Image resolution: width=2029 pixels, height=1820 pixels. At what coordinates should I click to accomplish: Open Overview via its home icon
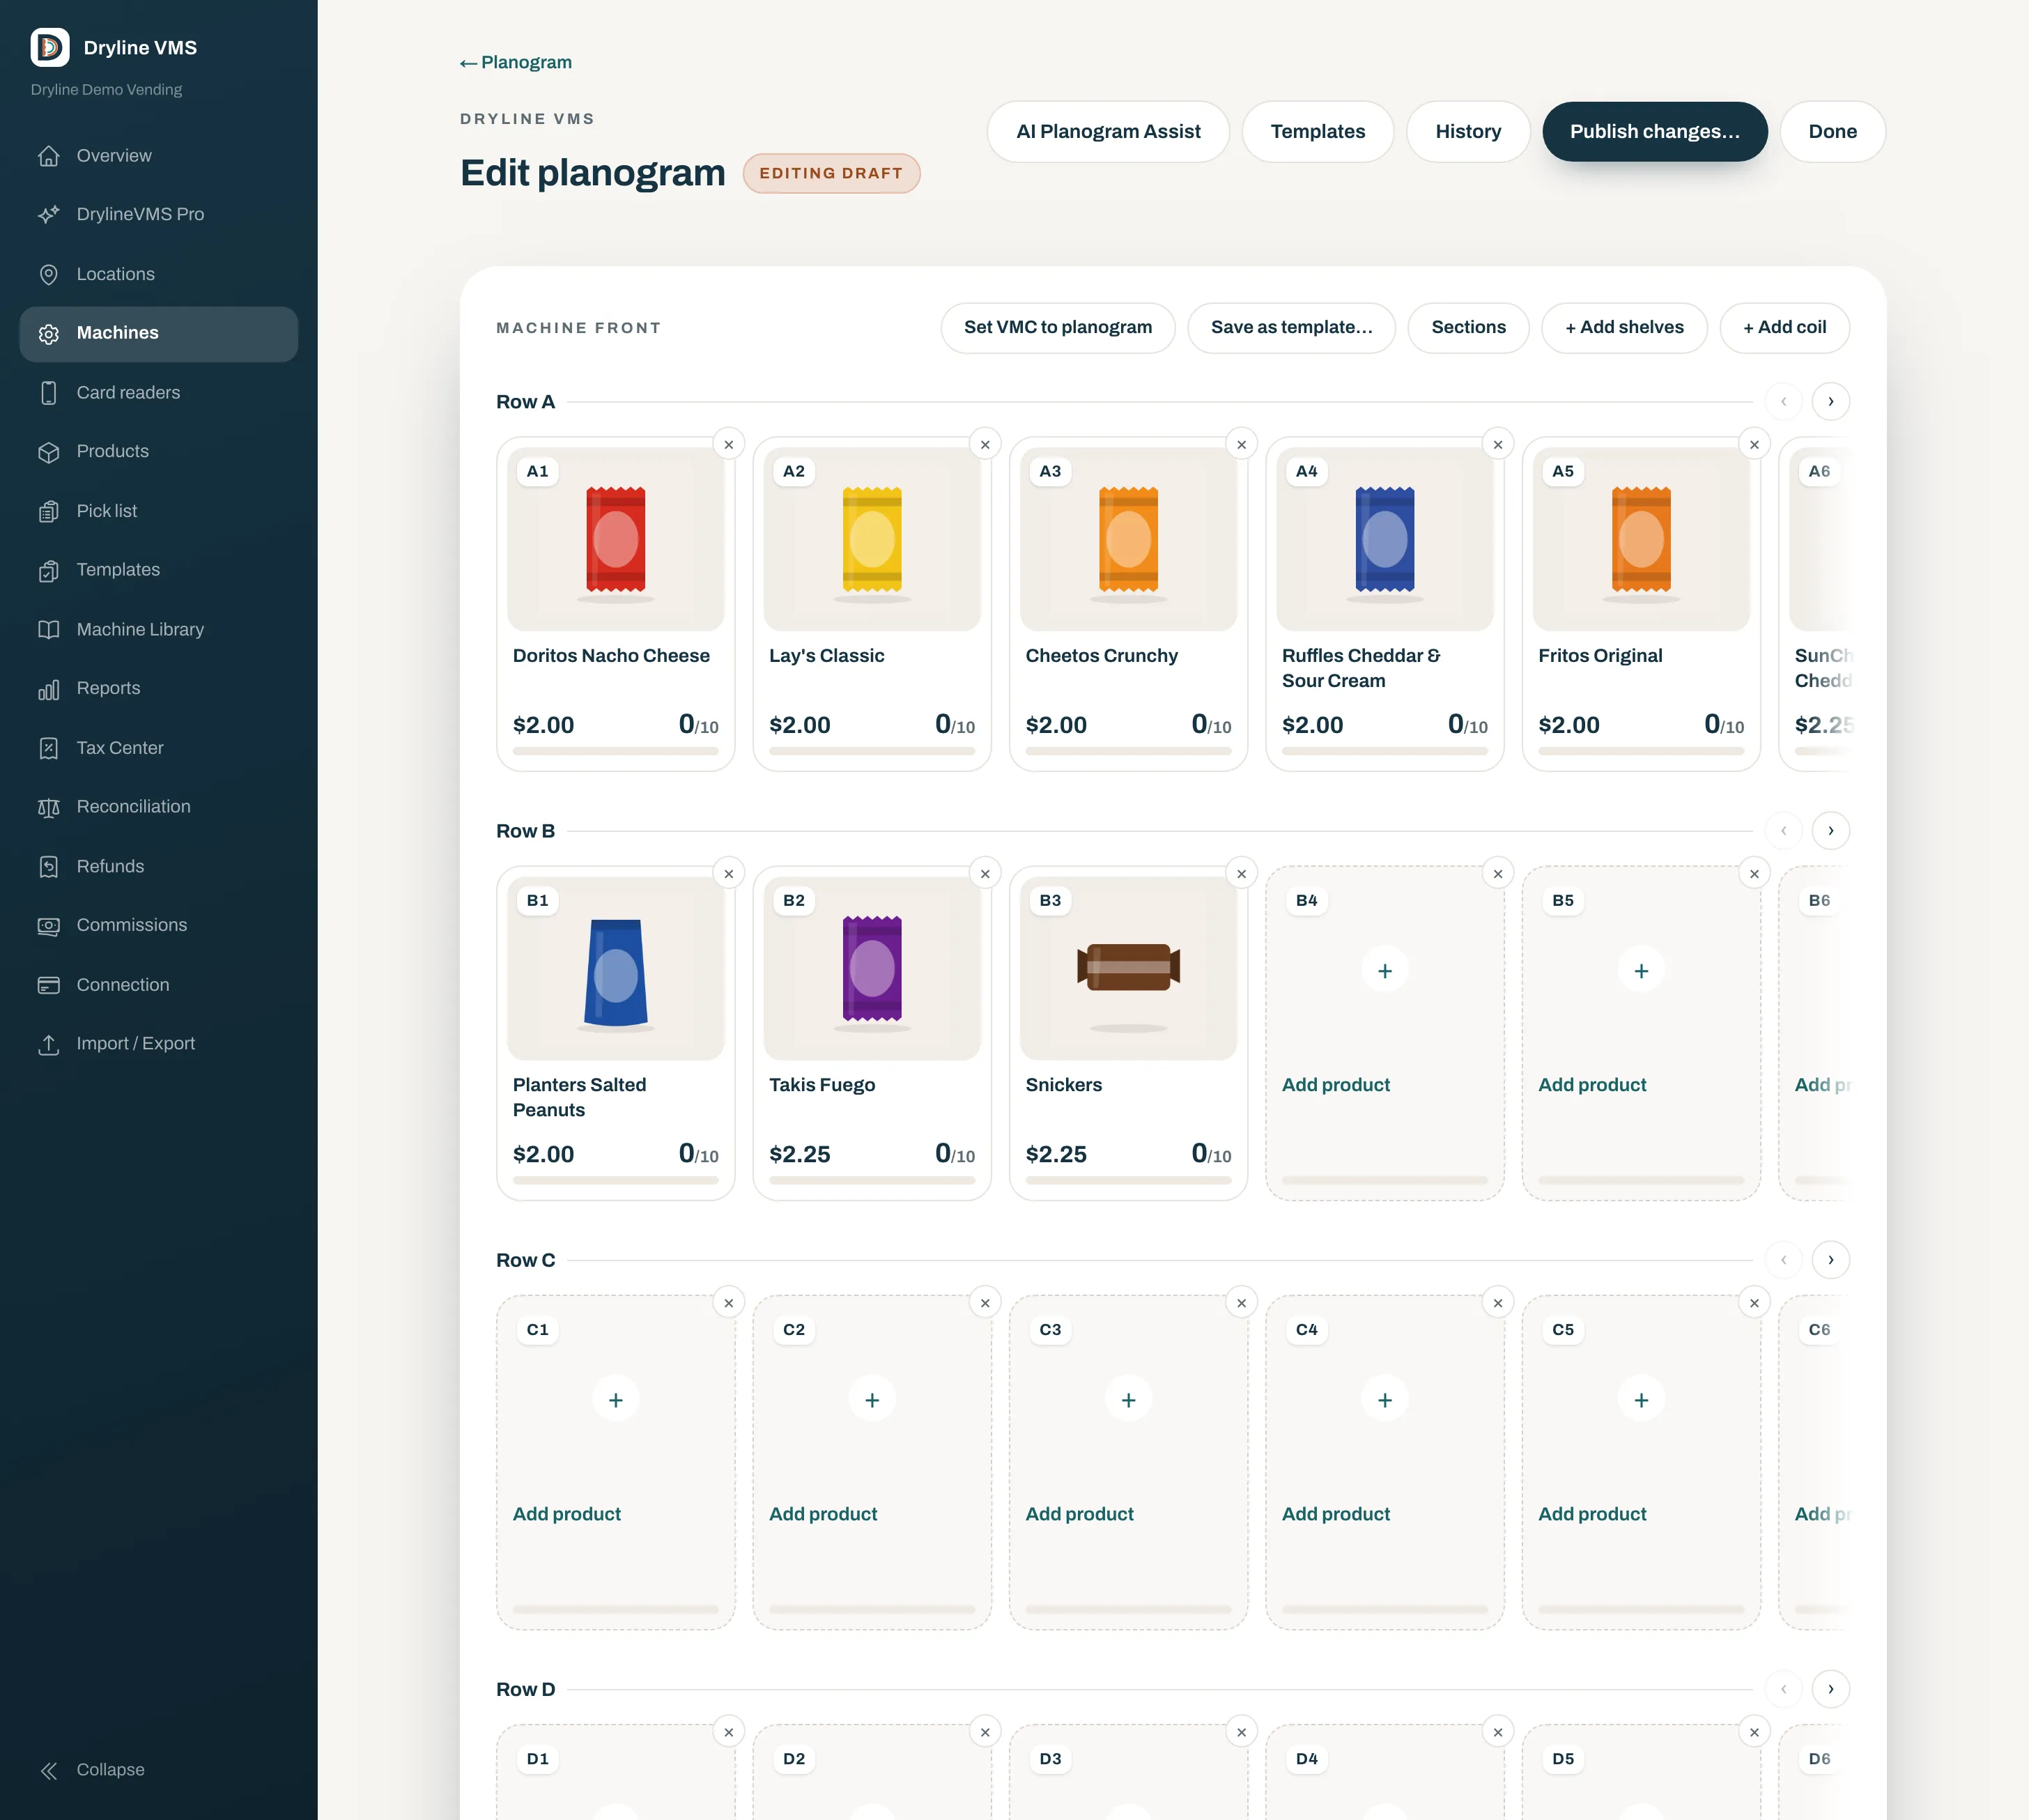(48, 156)
